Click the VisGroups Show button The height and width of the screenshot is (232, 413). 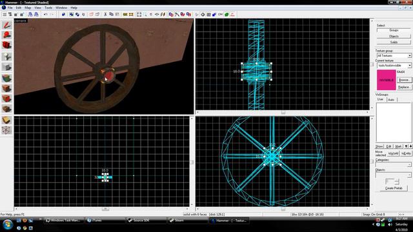(x=379, y=146)
